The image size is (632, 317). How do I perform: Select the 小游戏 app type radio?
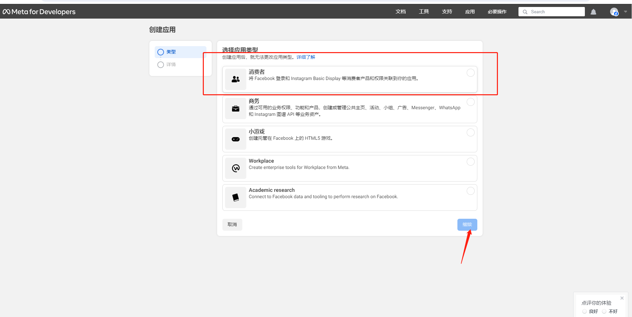471,132
